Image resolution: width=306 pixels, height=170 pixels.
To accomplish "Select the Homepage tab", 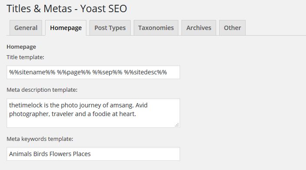I will coord(66,28).
